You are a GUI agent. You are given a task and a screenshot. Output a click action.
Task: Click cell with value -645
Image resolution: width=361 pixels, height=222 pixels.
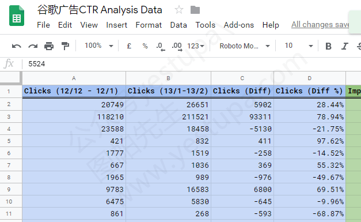point(242,201)
